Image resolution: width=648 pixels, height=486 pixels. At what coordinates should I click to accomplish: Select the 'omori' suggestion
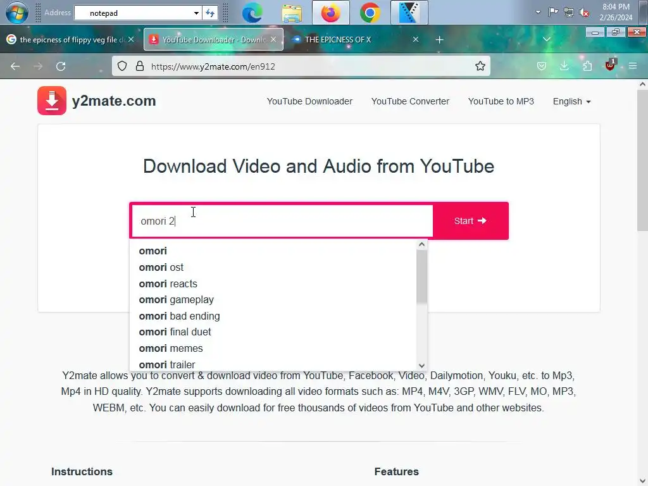coord(273,251)
